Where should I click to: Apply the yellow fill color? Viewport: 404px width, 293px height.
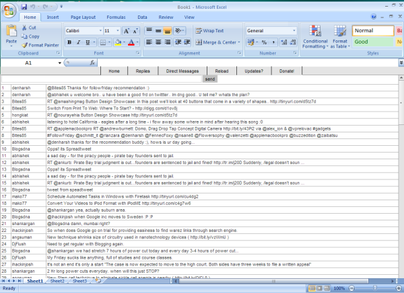point(118,42)
